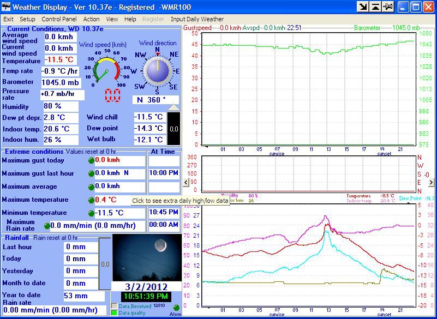Toggle the Data Received indicator box
This screenshot has width=437, height=319.
click(114, 306)
